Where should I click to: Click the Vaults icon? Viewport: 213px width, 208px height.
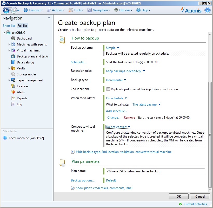point(13,68)
